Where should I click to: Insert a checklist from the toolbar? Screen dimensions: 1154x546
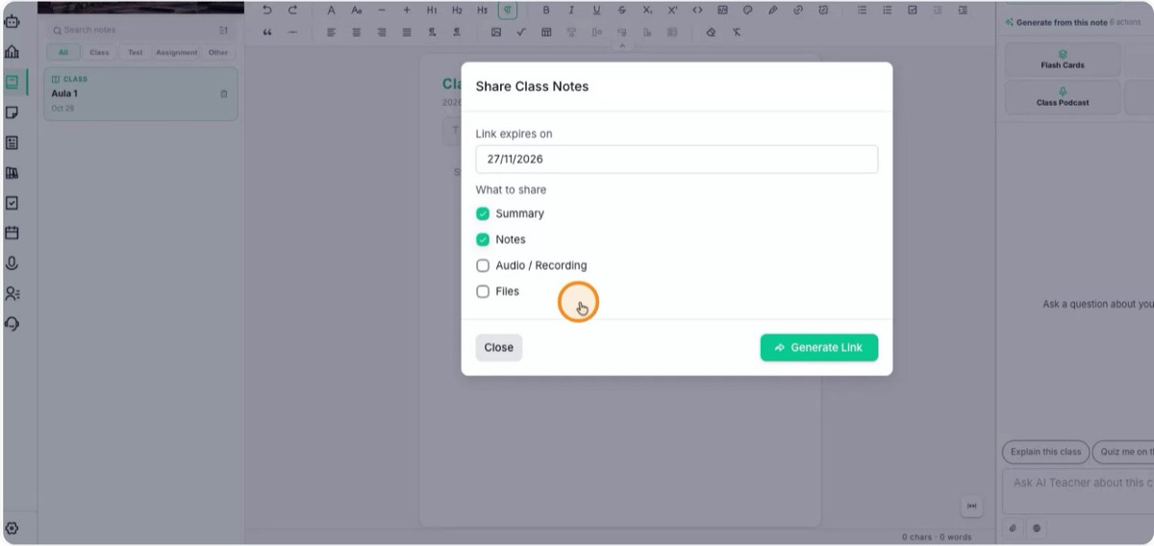click(912, 10)
